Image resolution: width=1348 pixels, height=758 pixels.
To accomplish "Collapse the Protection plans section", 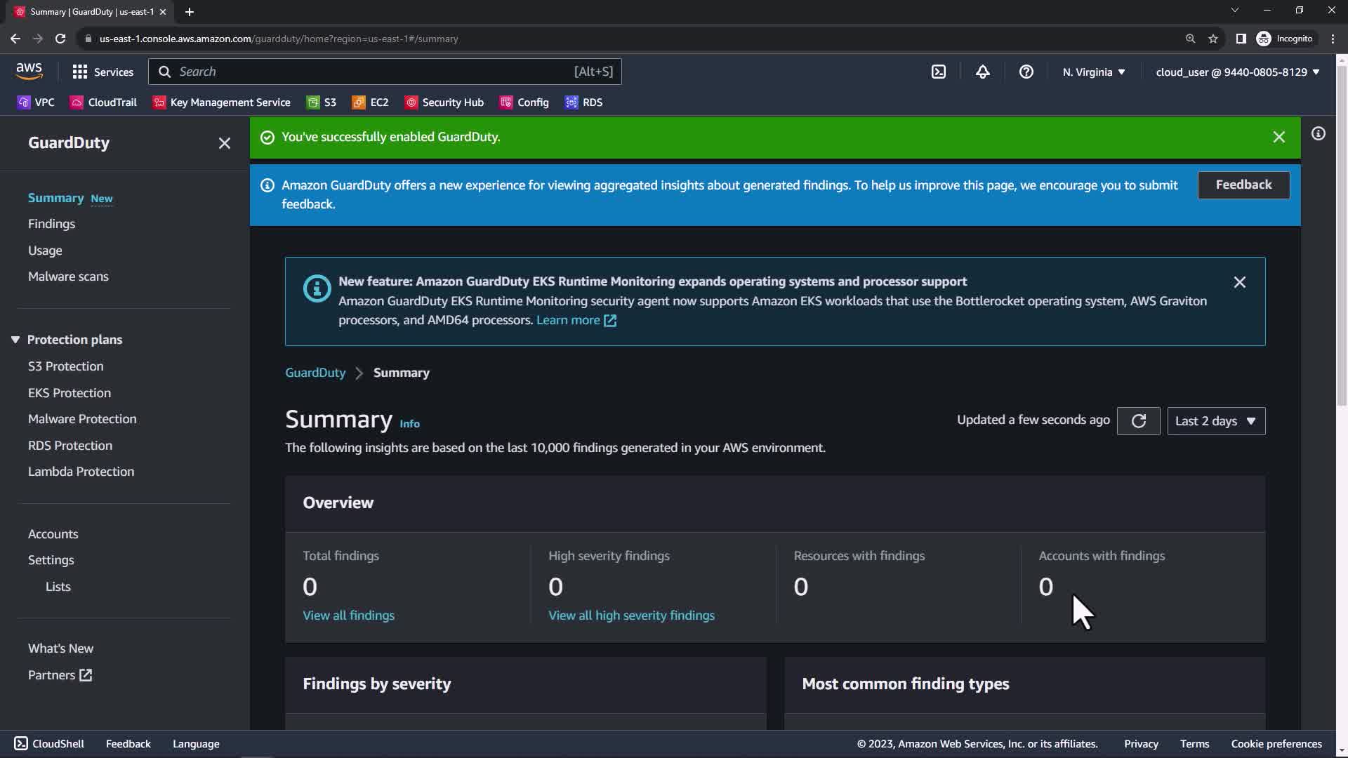I will point(15,340).
